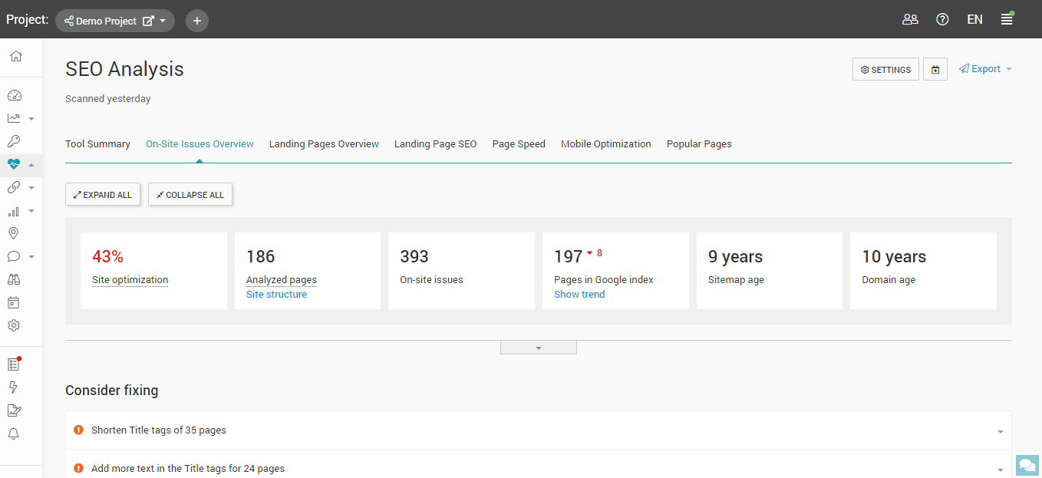The width and height of the screenshot is (1042, 478).
Task: Open the lightning bolt icon in the sidebar
Action: click(x=14, y=387)
